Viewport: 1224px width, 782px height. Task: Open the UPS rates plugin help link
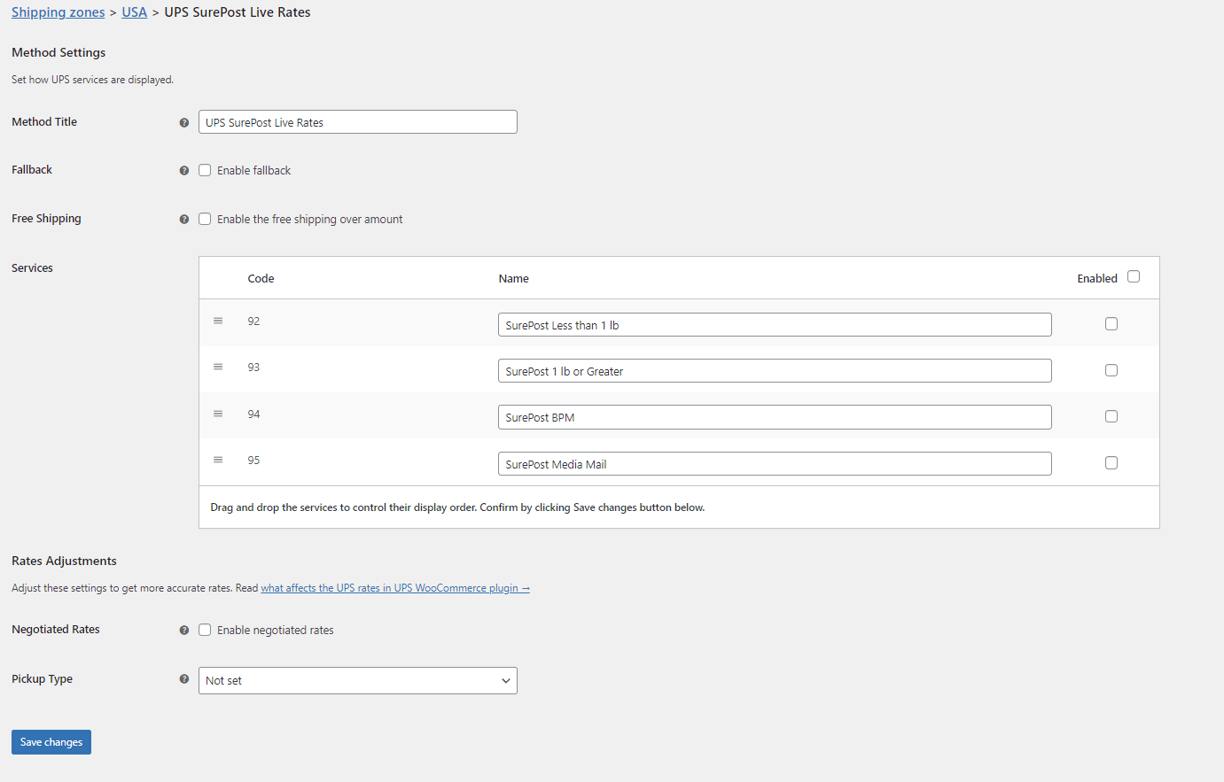394,588
